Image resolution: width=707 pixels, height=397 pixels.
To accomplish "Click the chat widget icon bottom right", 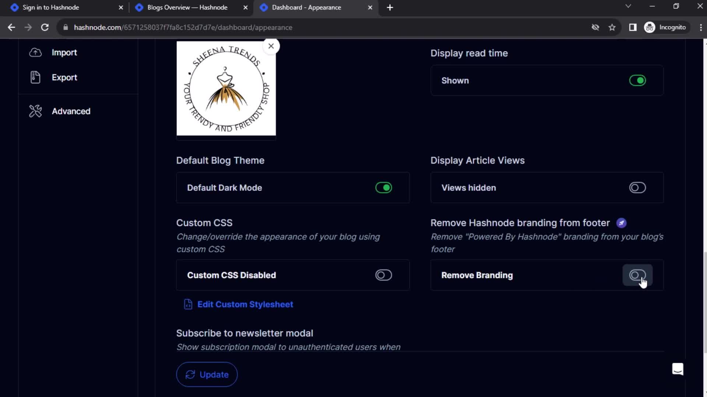I will pos(678,369).
